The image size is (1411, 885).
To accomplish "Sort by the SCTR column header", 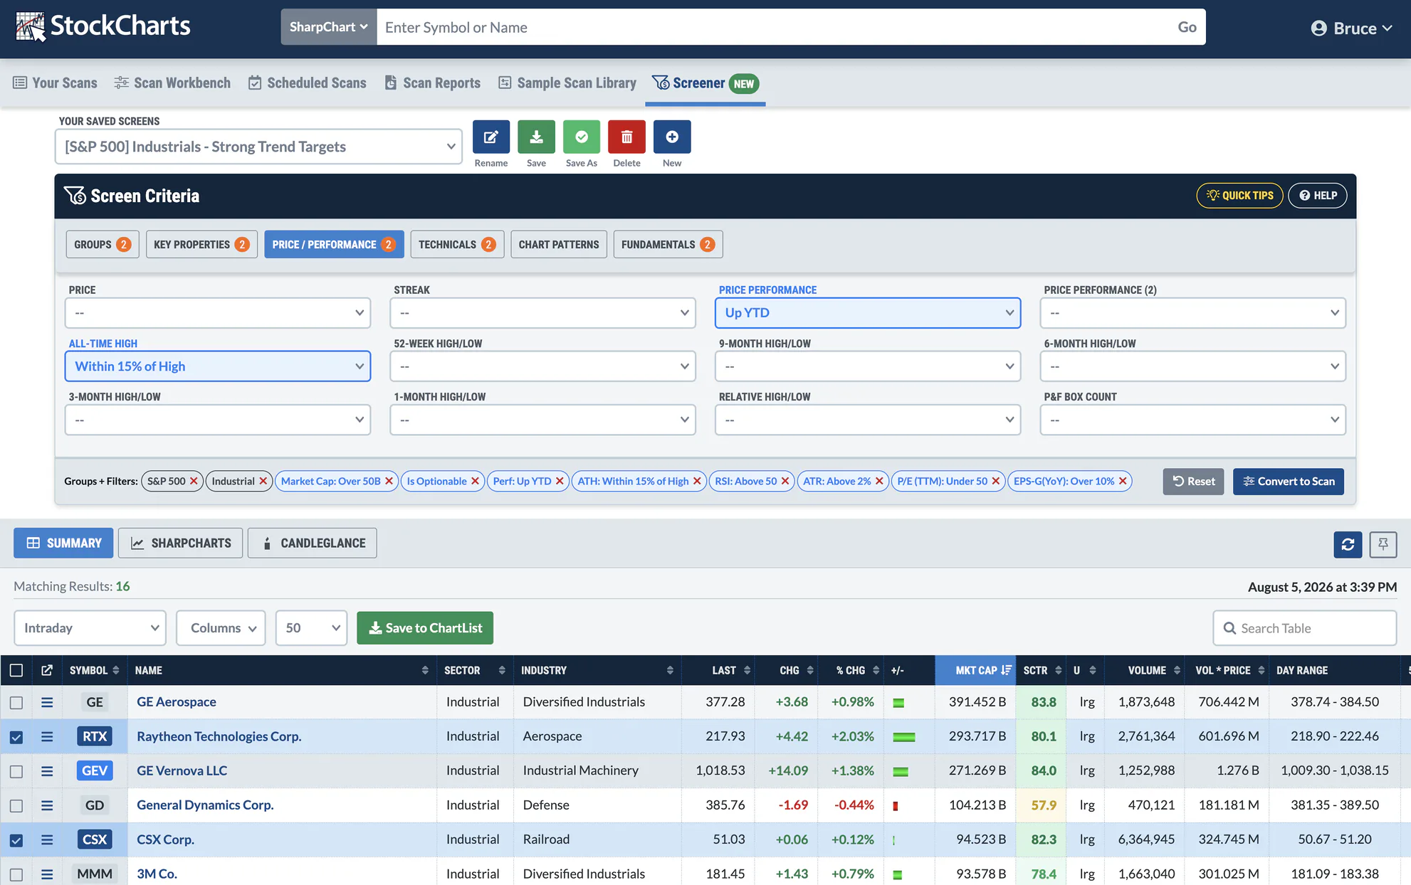I will coord(1042,670).
